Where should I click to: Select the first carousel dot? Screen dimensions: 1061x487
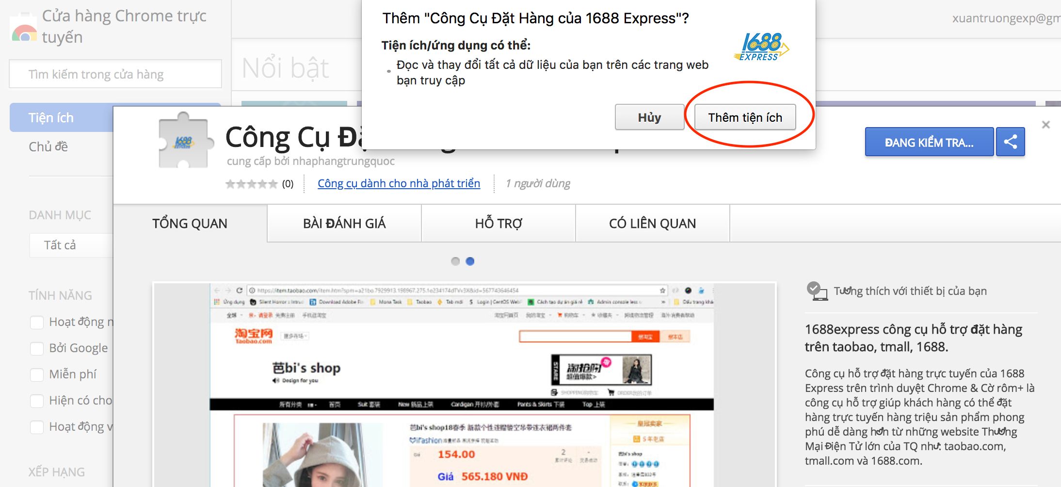point(455,261)
